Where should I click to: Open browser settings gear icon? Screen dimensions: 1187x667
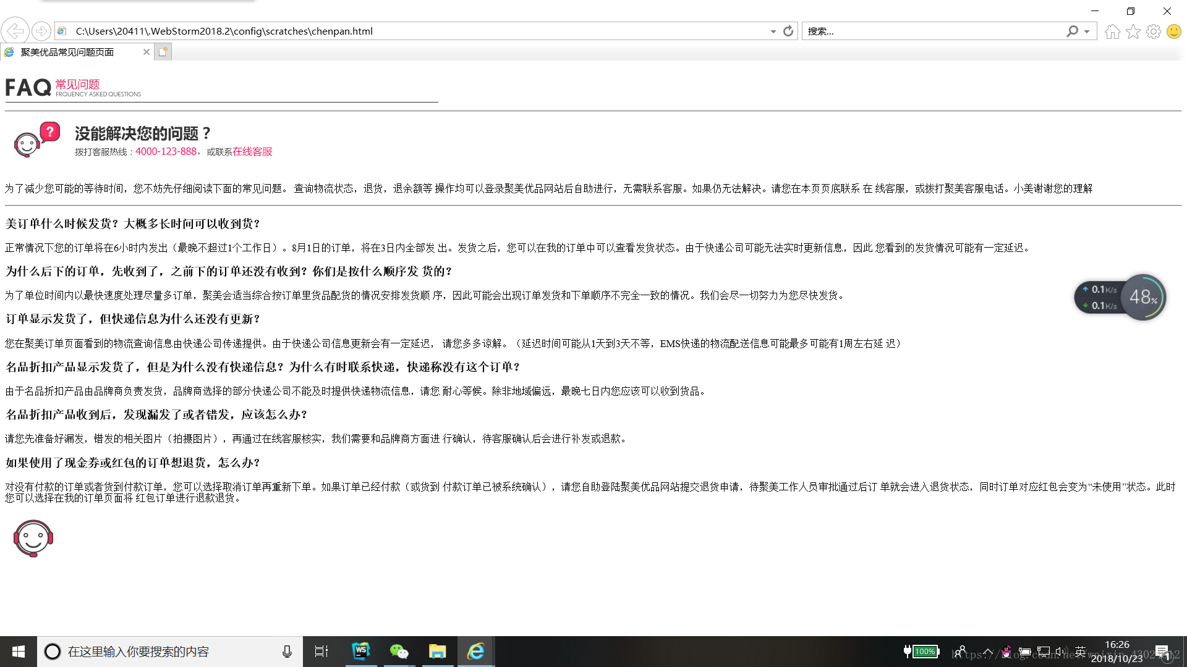click(1153, 31)
